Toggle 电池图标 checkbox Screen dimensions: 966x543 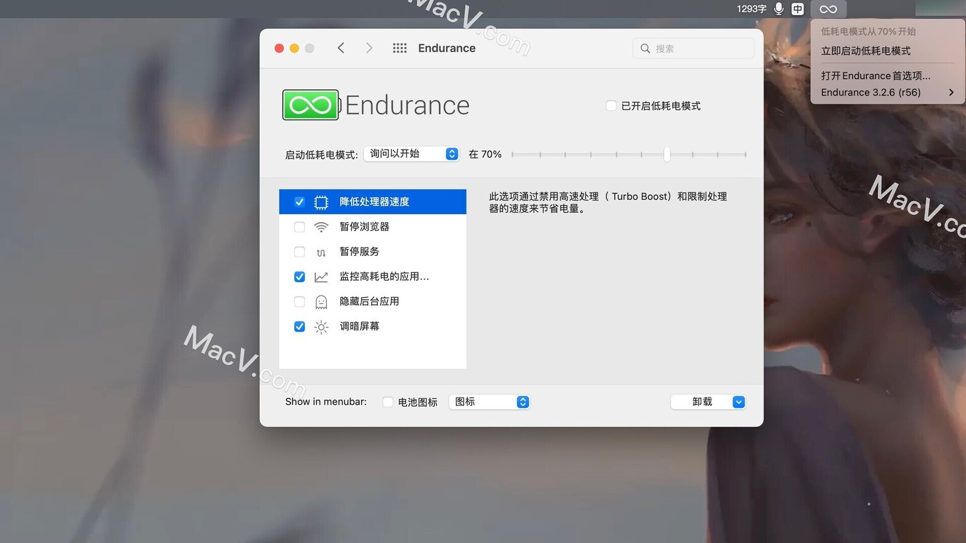(x=388, y=402)
